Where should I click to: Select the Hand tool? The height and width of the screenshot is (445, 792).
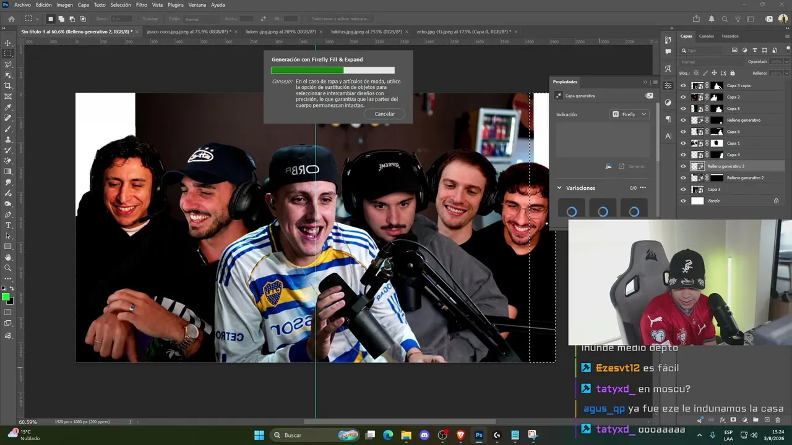8,257
